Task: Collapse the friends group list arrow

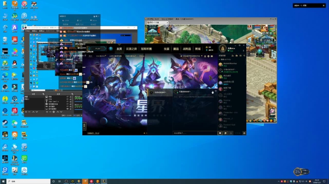Action: click(219, 60)
